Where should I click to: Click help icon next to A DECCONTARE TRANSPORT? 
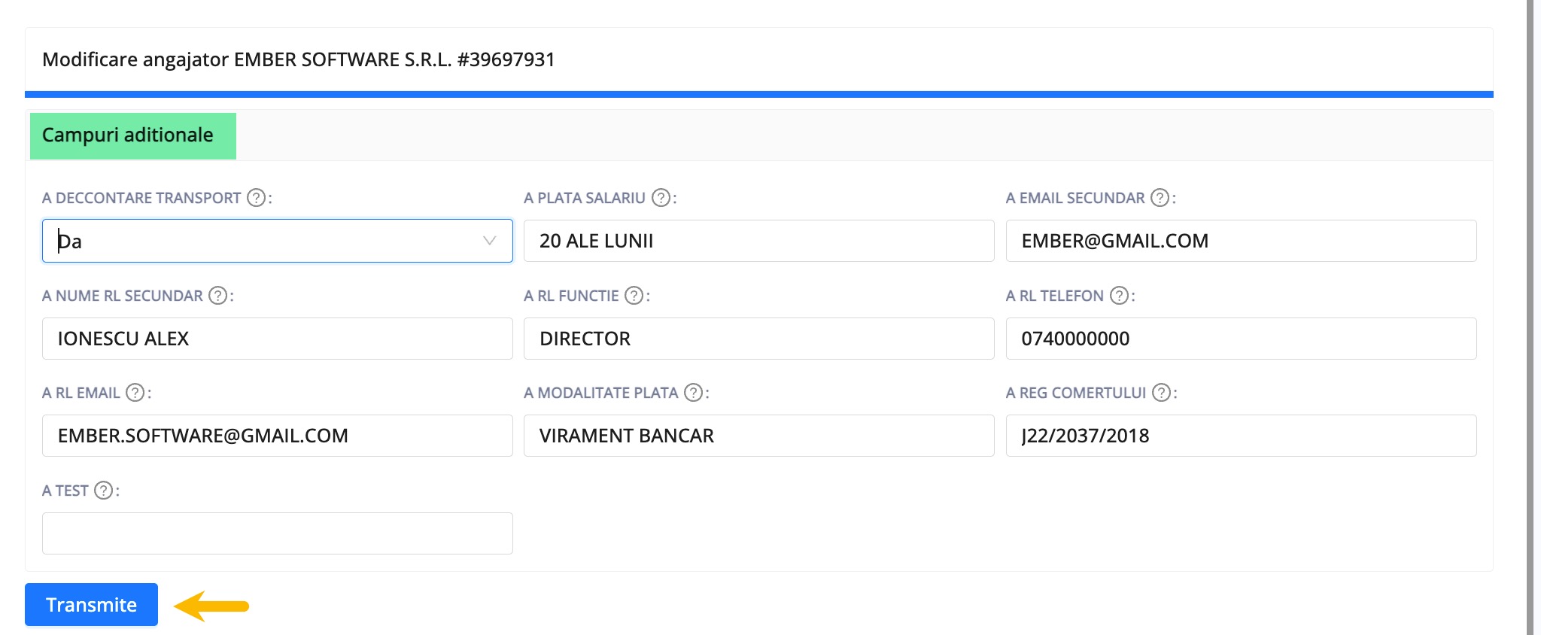tap(257, 198)
